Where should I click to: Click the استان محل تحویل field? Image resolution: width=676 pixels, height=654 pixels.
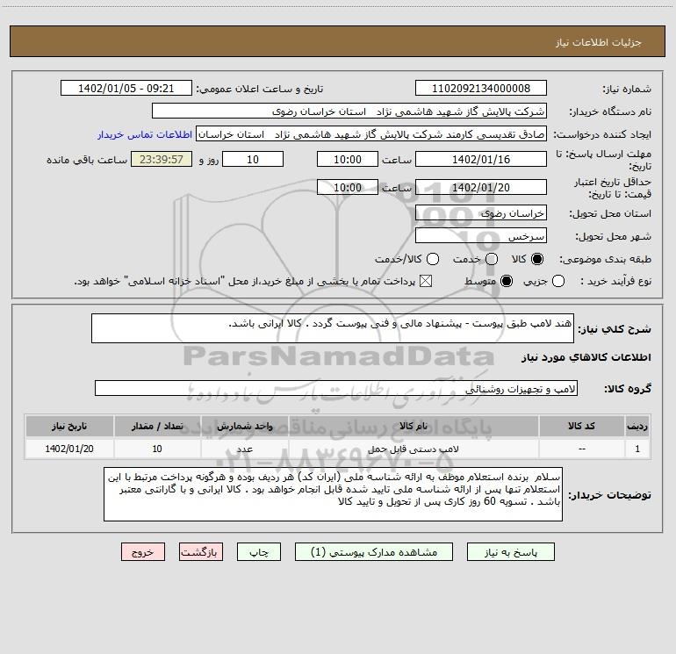point(480,213)
